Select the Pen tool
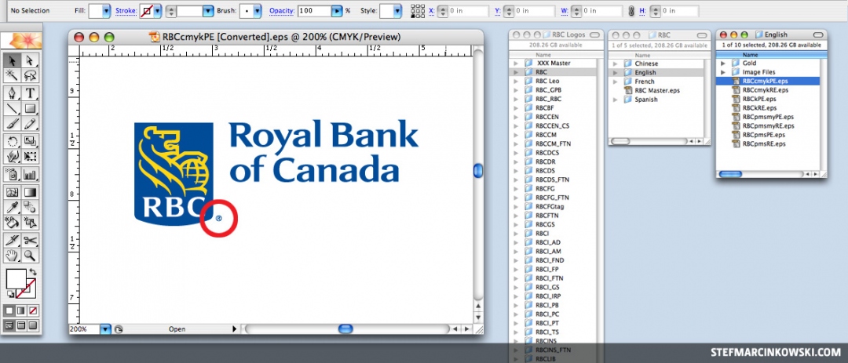Viewport: 848px width, 363px height. 13,93
